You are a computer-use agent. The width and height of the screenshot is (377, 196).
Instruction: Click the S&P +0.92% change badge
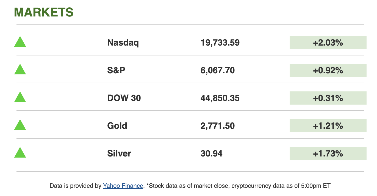(328, 70)
